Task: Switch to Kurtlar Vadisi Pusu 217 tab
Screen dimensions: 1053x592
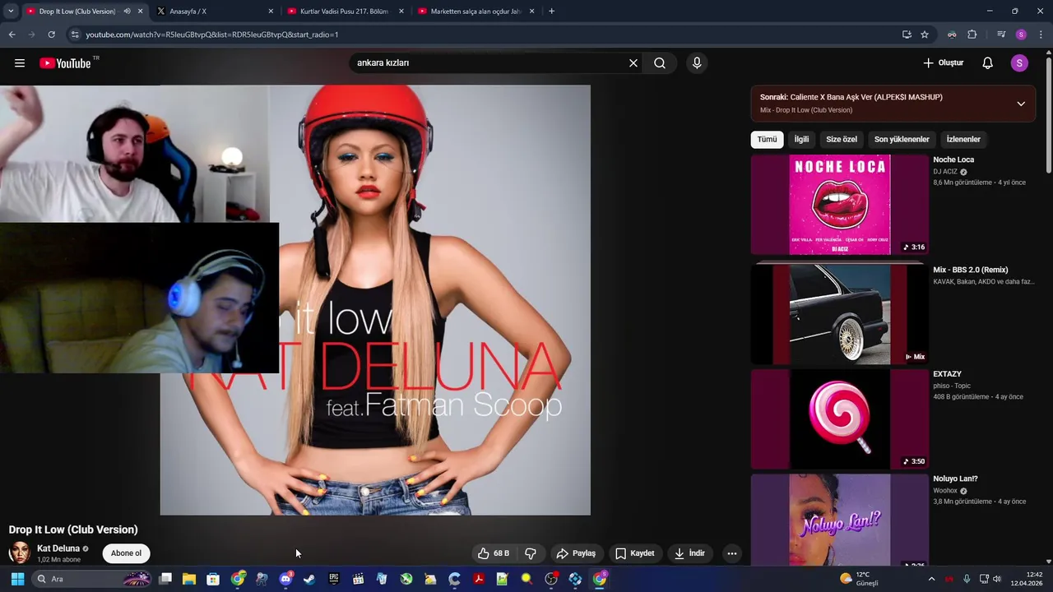Action: (344, 12)
